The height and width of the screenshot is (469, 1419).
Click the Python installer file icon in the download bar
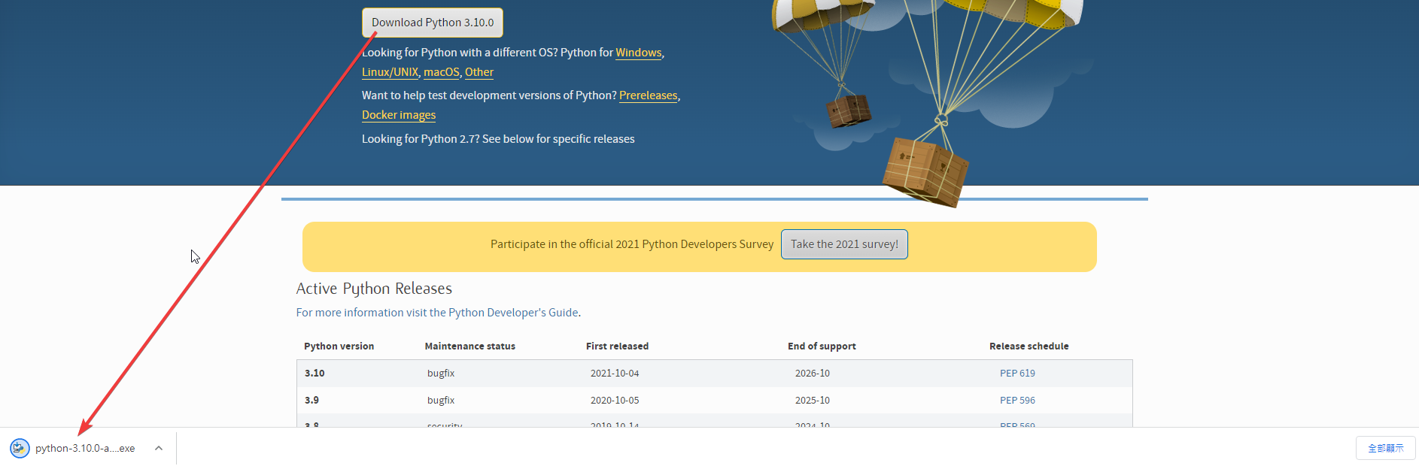click(x=20, y=449)
